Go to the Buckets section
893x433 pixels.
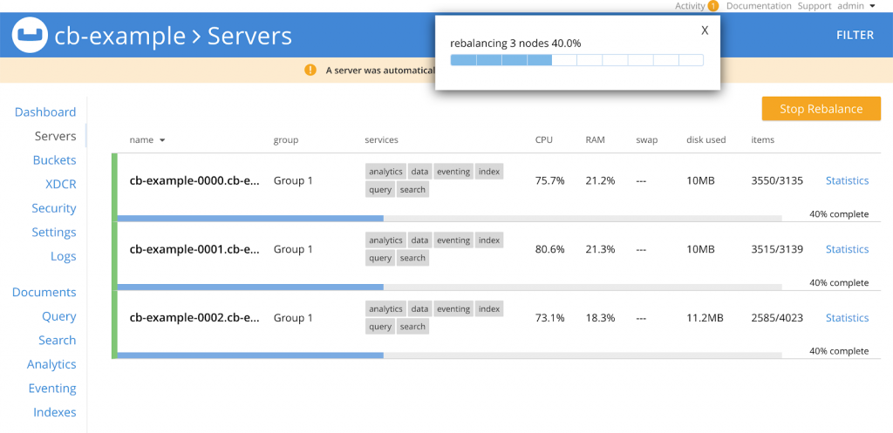54,160
